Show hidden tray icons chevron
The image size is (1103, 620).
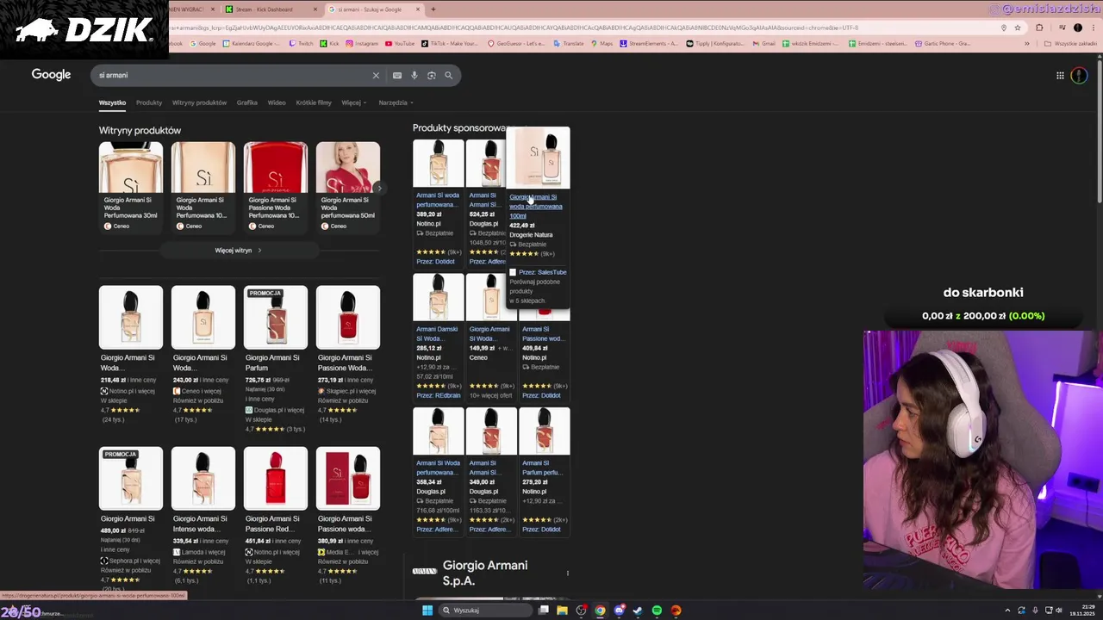pyautogui.click(x=1007, y=611)
